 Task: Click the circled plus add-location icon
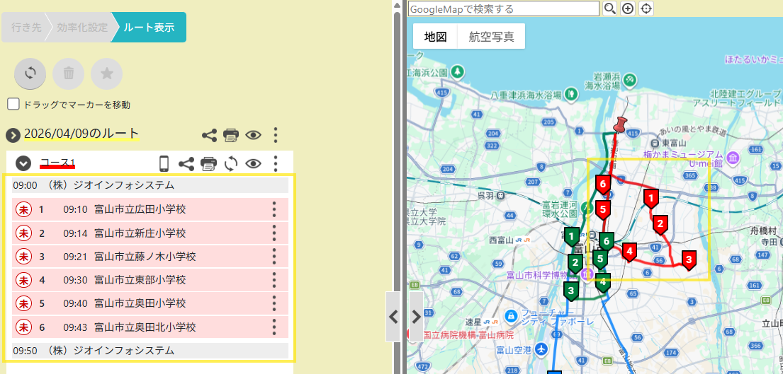pyautogui.click(x=628, y=8)
